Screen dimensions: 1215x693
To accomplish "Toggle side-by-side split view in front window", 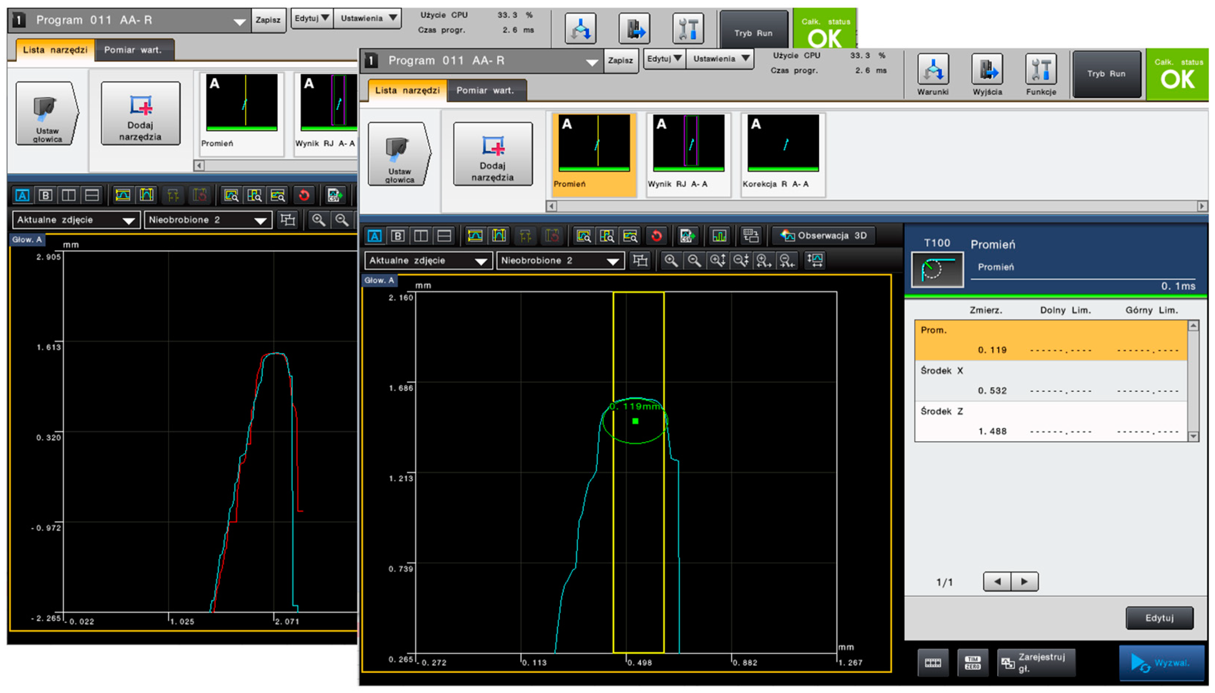I will [x=421, y=235].
